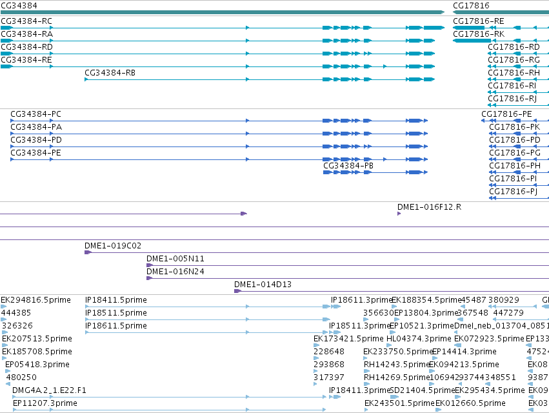The width and height of the screenshot is (549, 413).
Task: Select EST 444385
Action: [x=15, y=313]
